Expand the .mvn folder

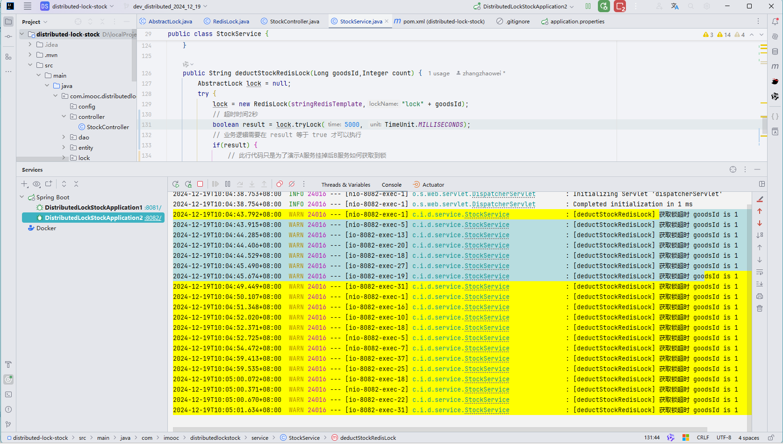[30, 55]
